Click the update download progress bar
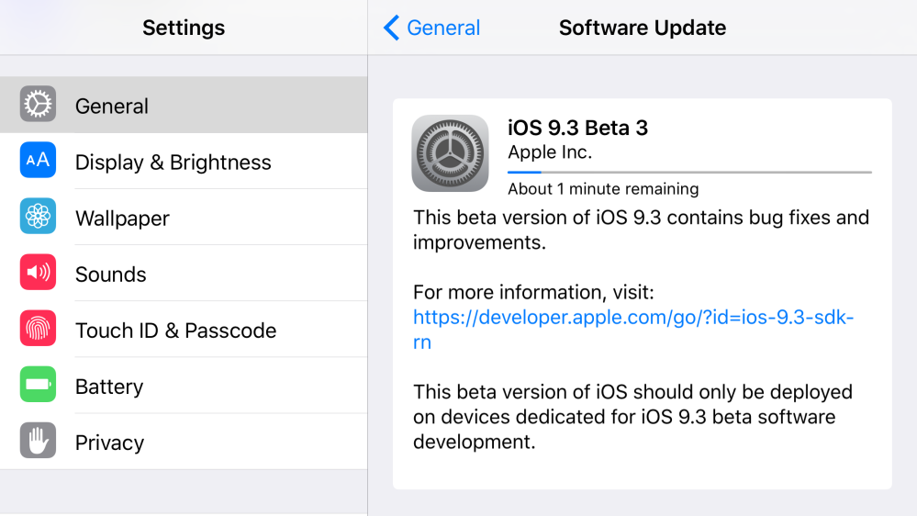 click(x=688, y=172)
